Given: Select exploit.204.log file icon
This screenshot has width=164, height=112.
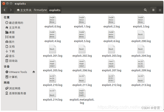Looking at the screenshot, I should click(x=141, y=49).
